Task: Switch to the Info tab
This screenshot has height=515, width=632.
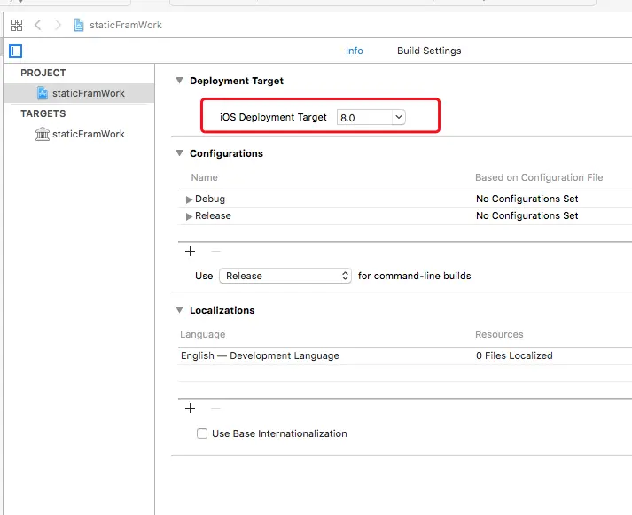Action: pyautogui.click(x=355, y=51)
